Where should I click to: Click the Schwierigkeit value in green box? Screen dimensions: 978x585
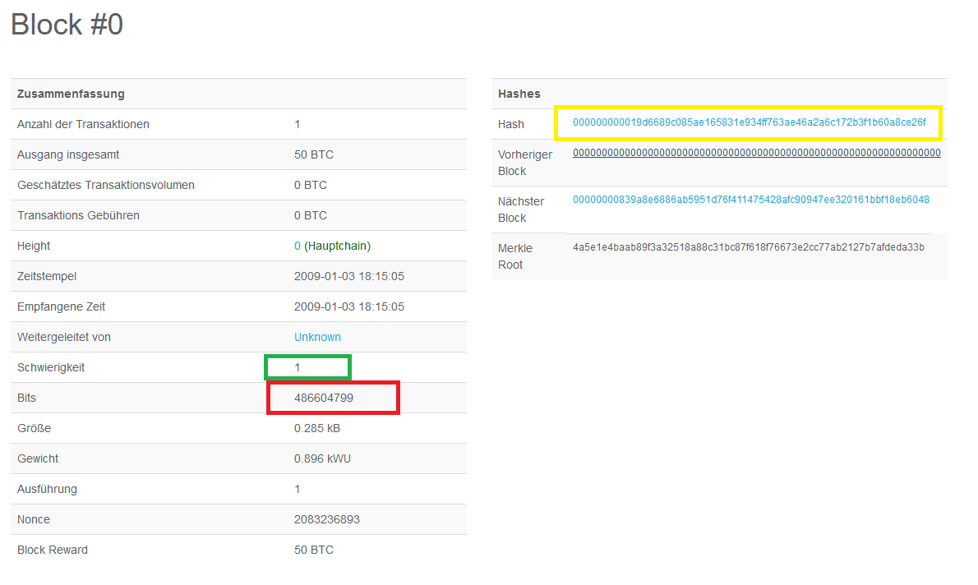click(x=298, y=367)
